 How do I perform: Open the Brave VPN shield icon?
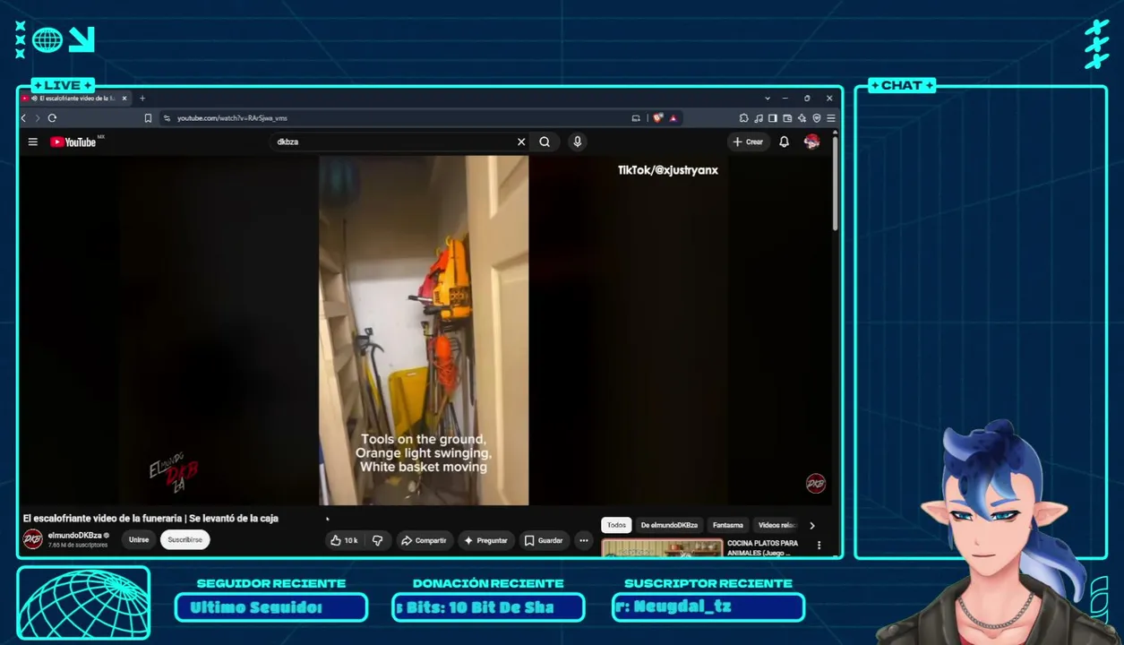(816, 118)
